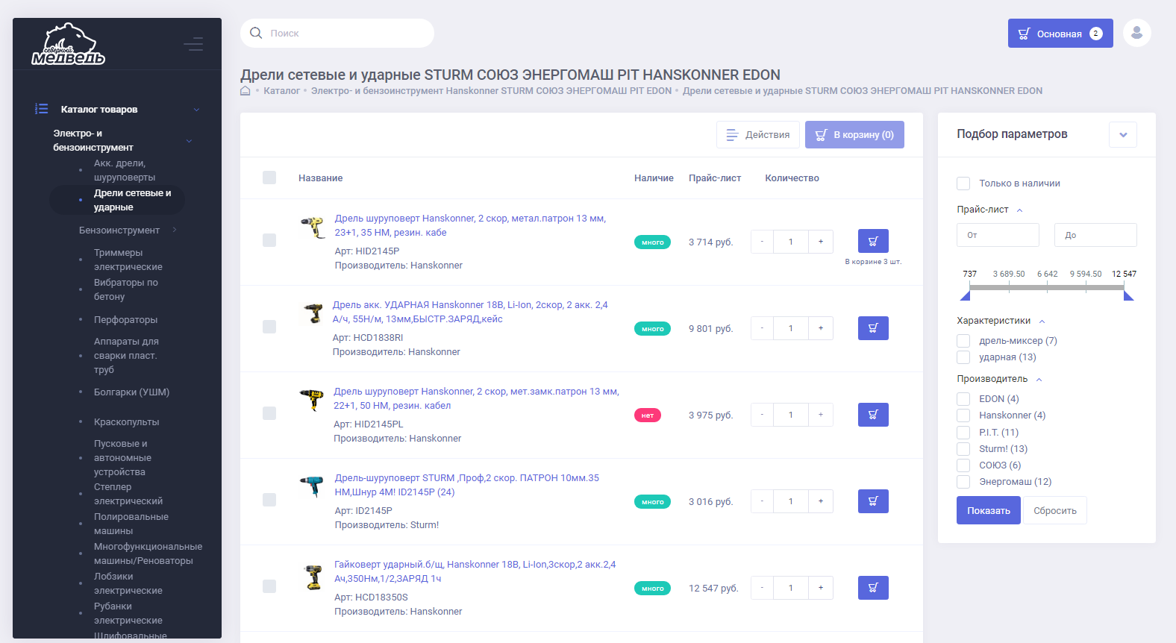Open the user profile avatar
The height and width of the screenshot is (643, 1176).
point(1137,33)
